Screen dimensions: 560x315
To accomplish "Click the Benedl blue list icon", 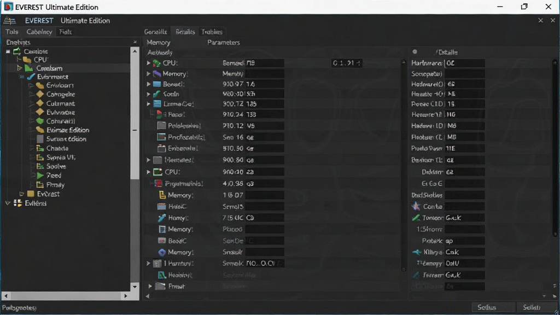I will [x=157, y=84].
